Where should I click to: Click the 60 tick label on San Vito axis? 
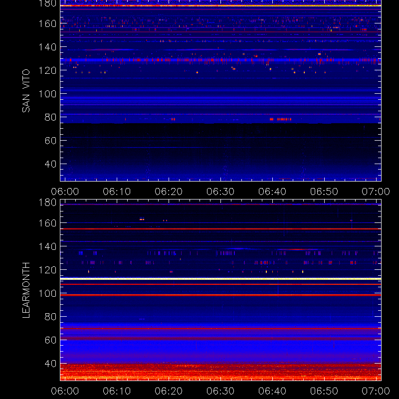tap(50, 141)
